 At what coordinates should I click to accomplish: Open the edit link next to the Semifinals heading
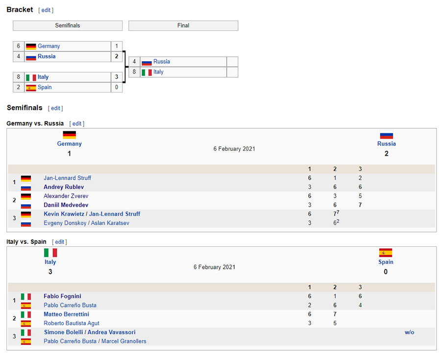pos(55,108)
